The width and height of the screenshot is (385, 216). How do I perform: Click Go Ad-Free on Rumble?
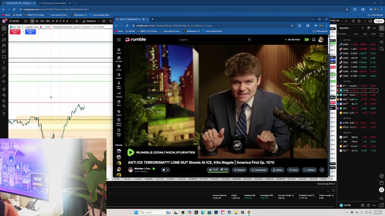[292, 40]
